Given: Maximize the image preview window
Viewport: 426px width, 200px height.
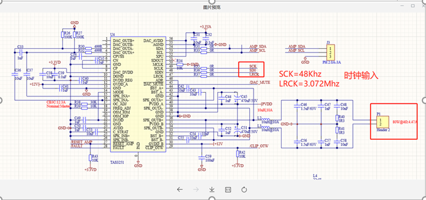Looking at the screenshot, I should 413,6.
